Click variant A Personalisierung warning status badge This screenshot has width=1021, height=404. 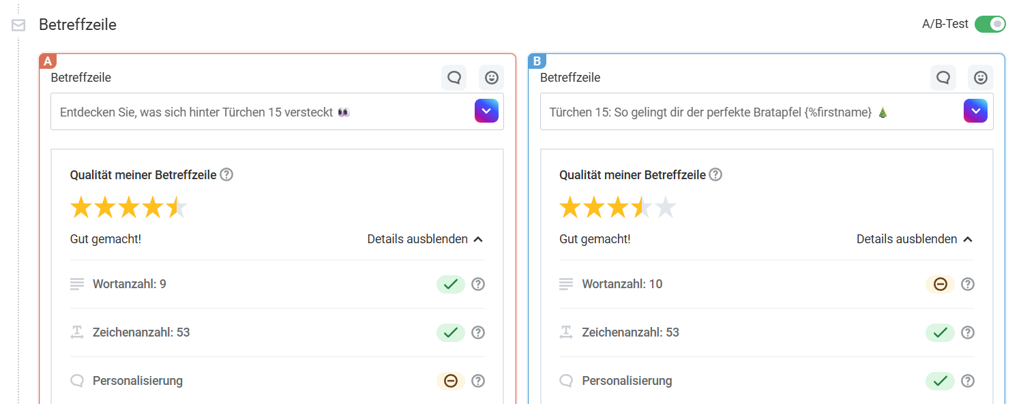[x=450, y=381]
